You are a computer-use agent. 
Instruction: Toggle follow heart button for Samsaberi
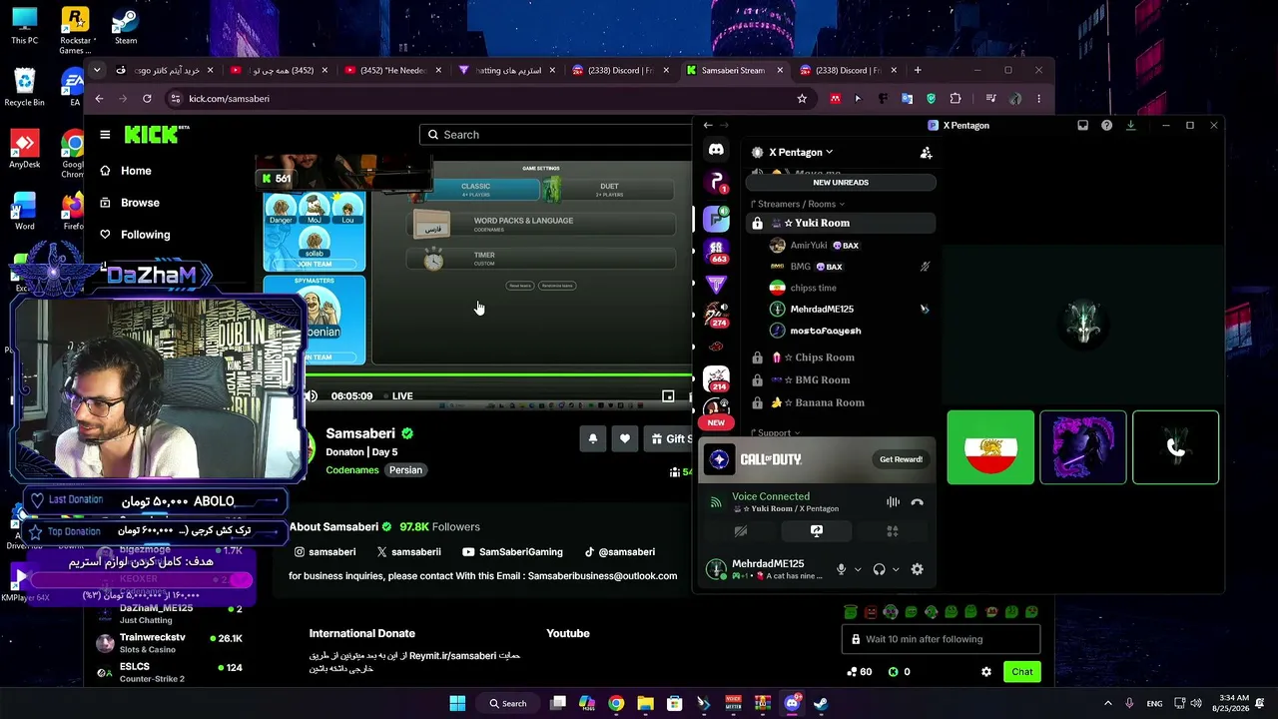[x=625, y=438]
